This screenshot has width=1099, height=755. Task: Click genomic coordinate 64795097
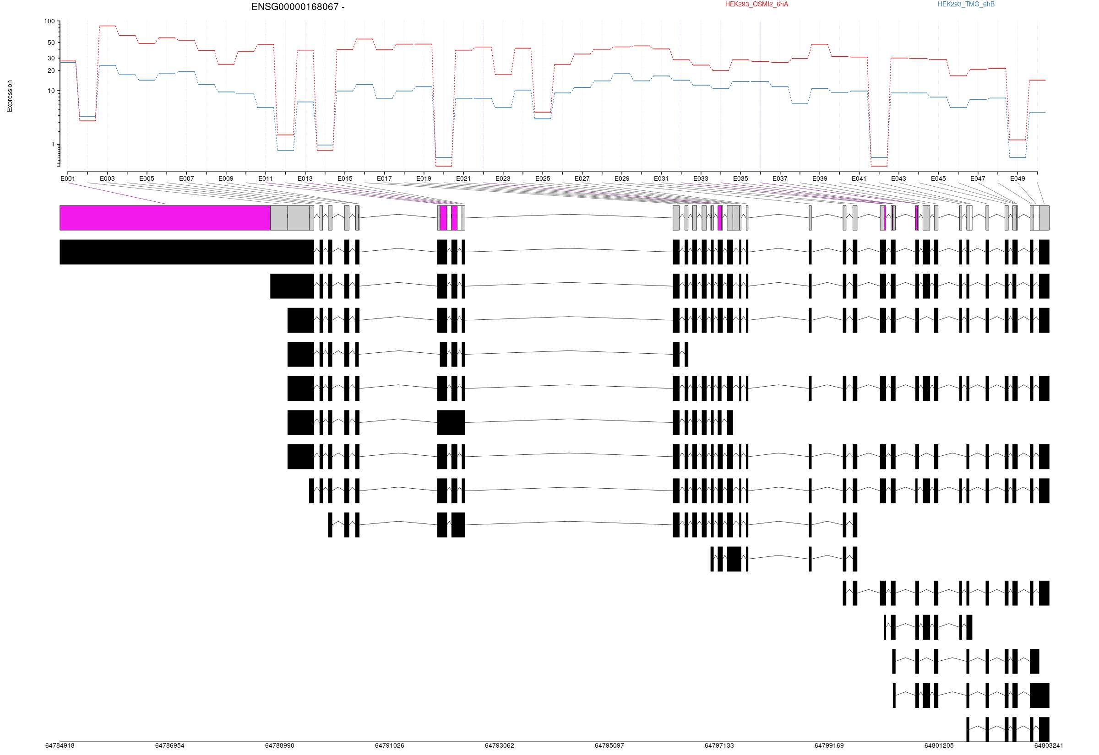609,745
